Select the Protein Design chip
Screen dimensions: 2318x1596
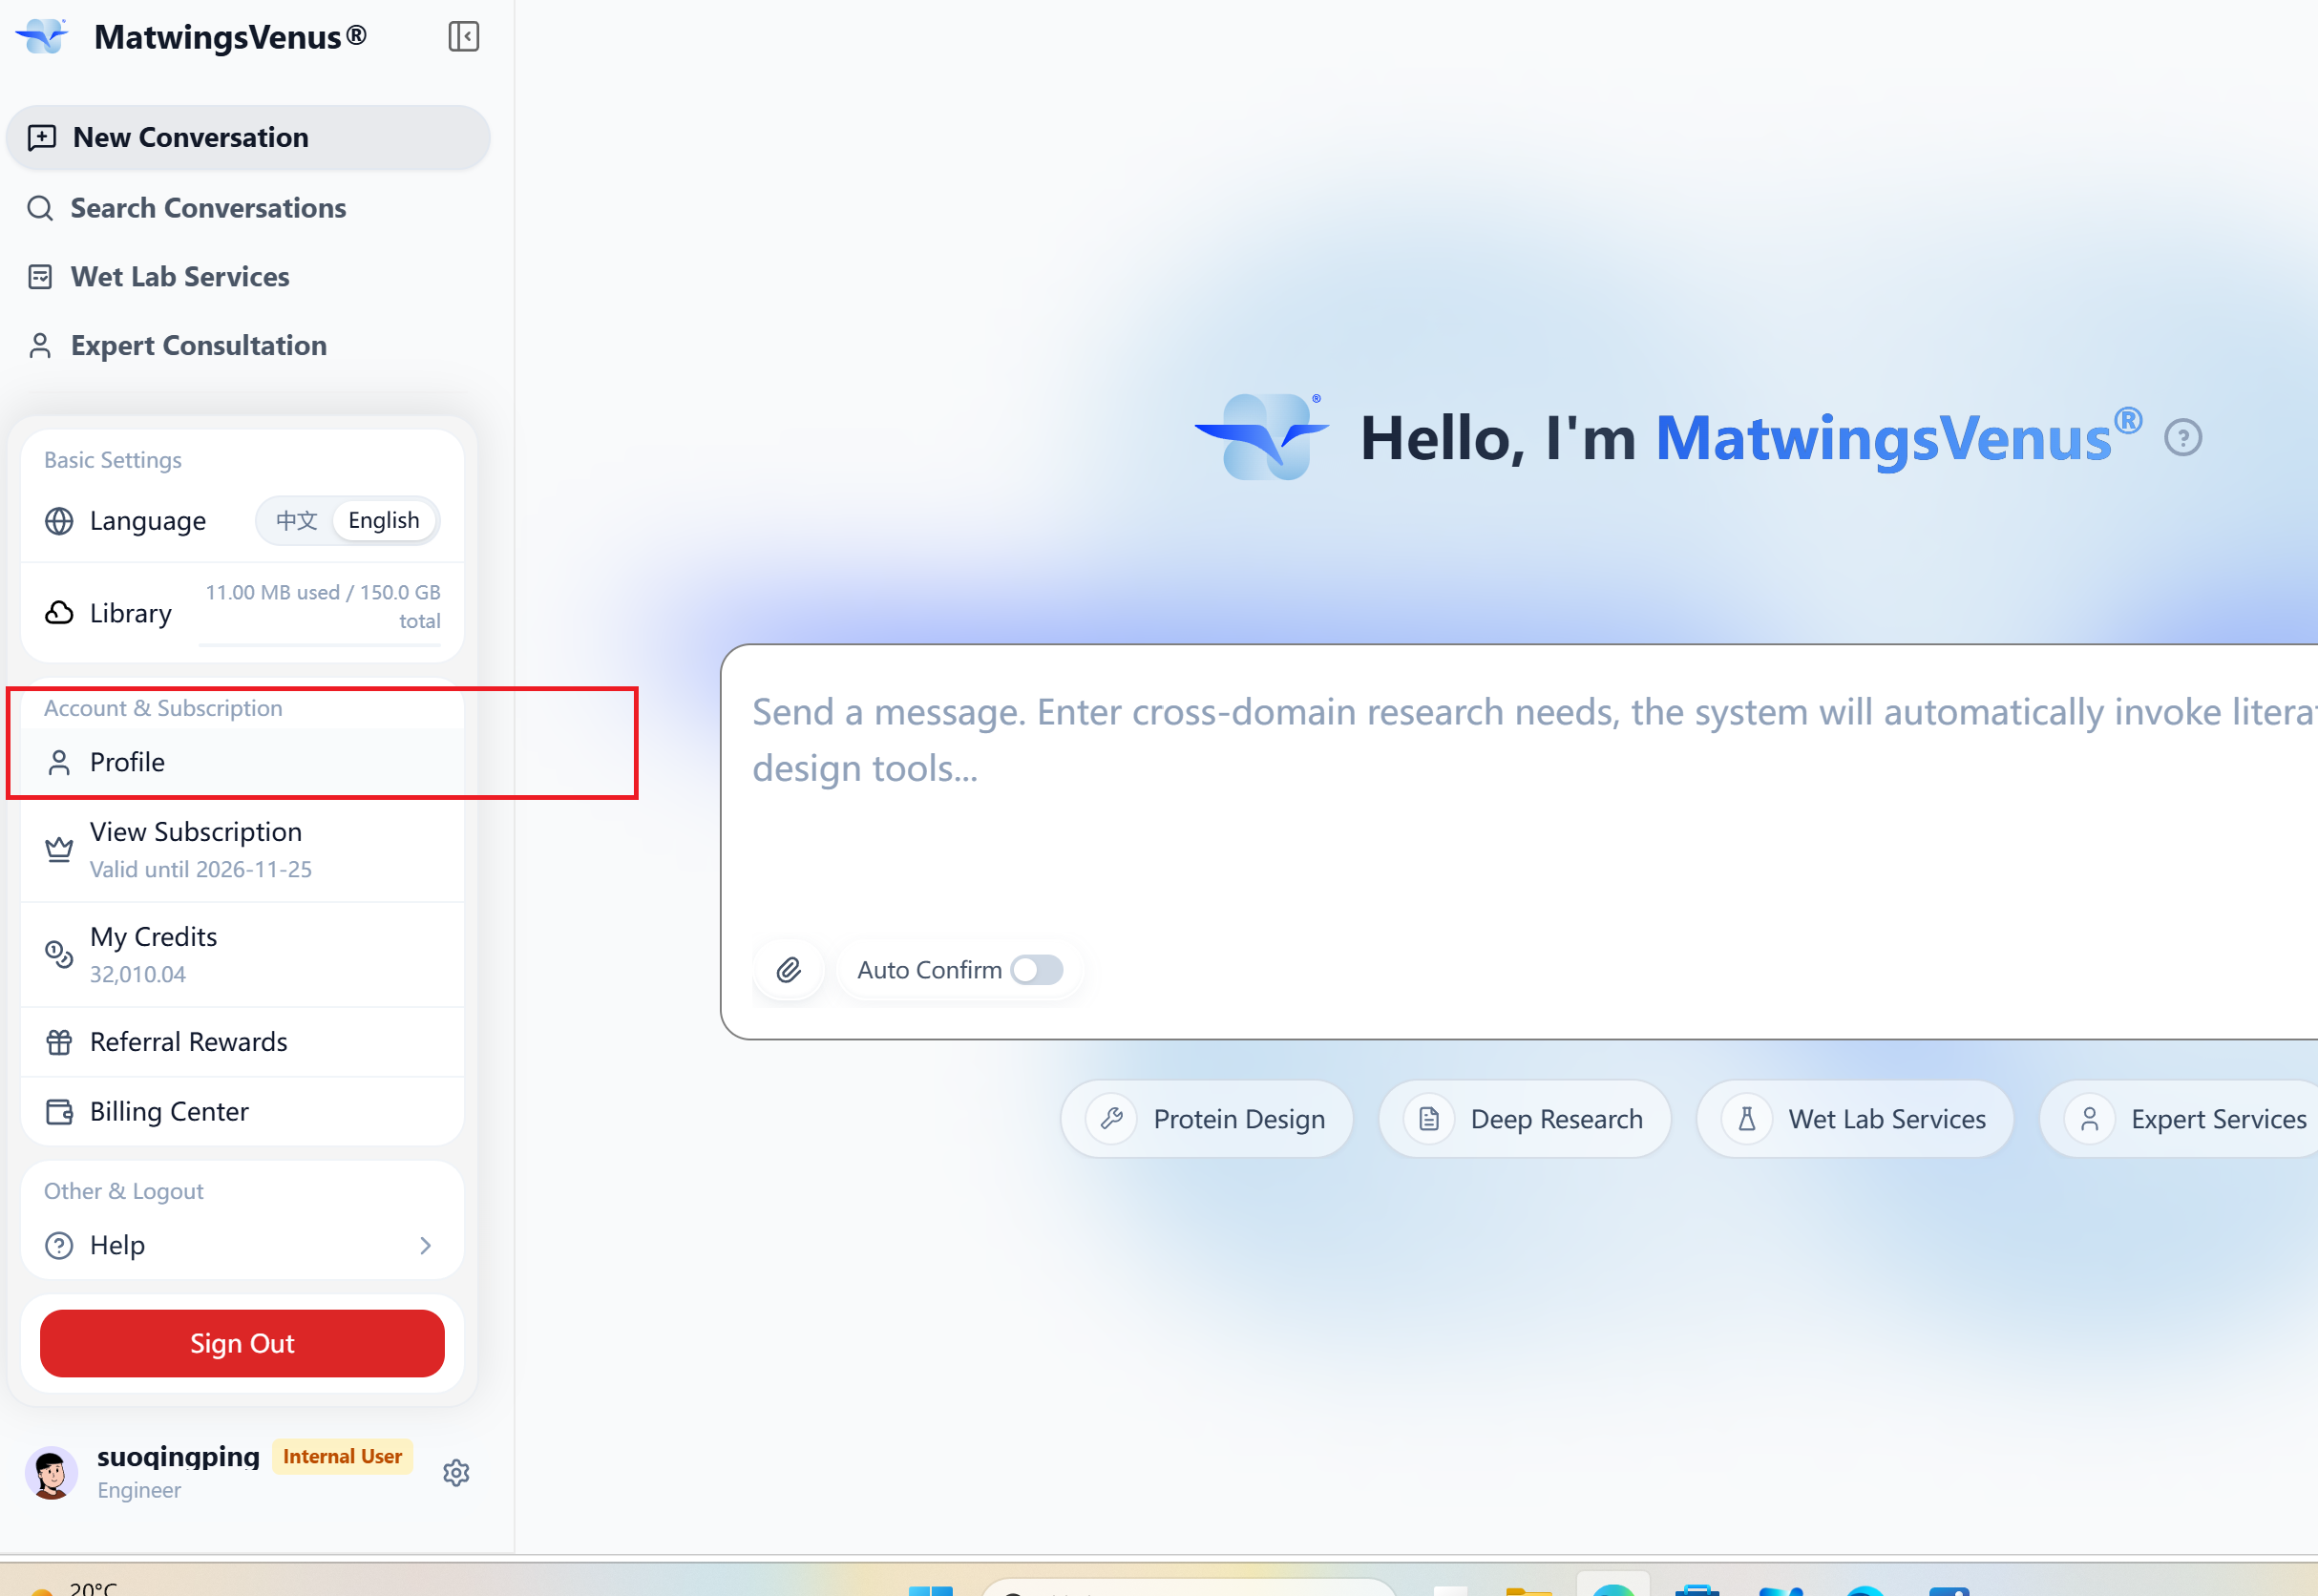[x=1207, y=1119]
